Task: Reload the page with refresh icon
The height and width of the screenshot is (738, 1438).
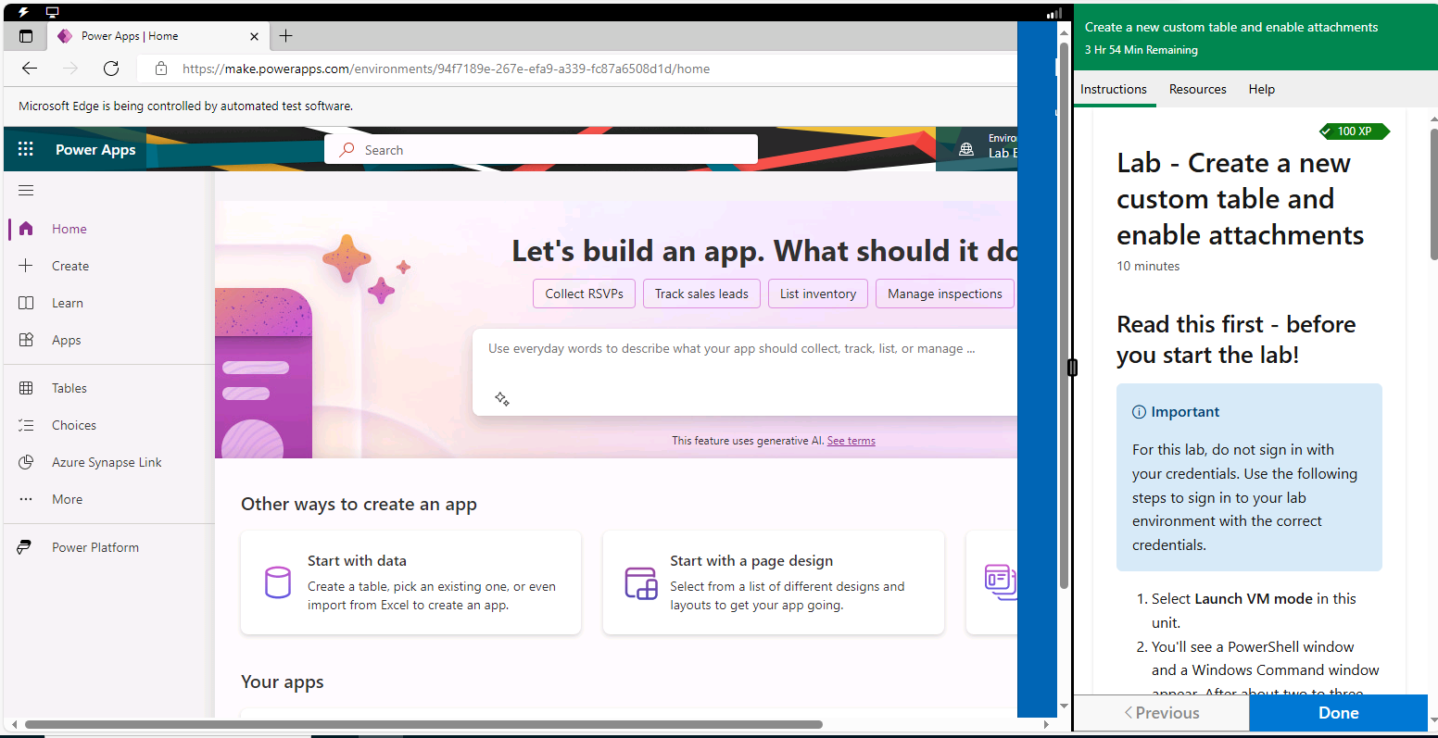Action: (x=111, y=69)
